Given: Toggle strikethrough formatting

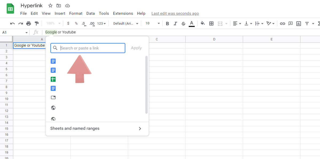Looking at the screenshot, I should (183, 23).
